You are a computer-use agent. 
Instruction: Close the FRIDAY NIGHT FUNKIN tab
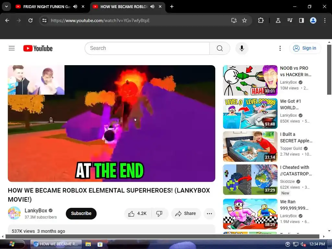(x=83, y=6)
